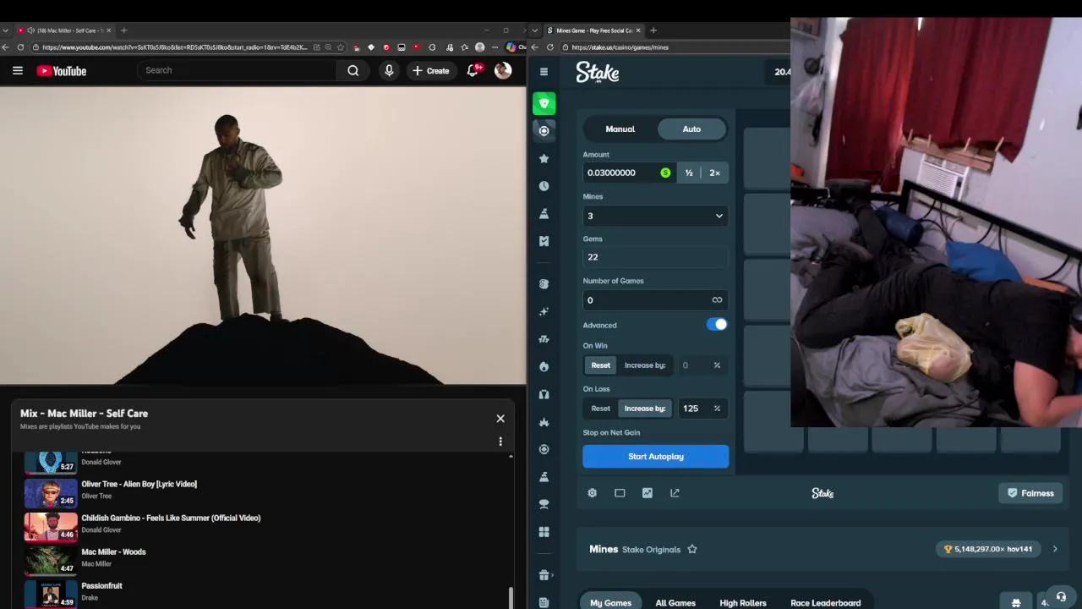Expand the hov141 multiplier row chevron
The image size is (1082, 609).
point(1055,549)
